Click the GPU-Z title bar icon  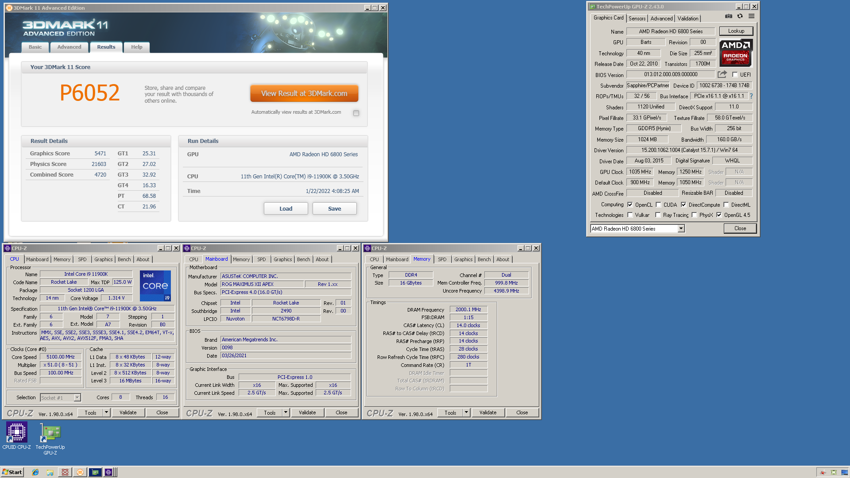592,7
